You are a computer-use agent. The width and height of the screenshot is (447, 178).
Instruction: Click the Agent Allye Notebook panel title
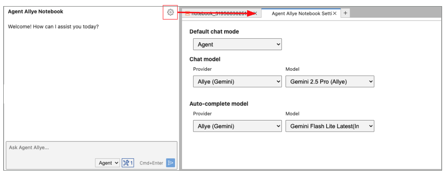(35, 12)
